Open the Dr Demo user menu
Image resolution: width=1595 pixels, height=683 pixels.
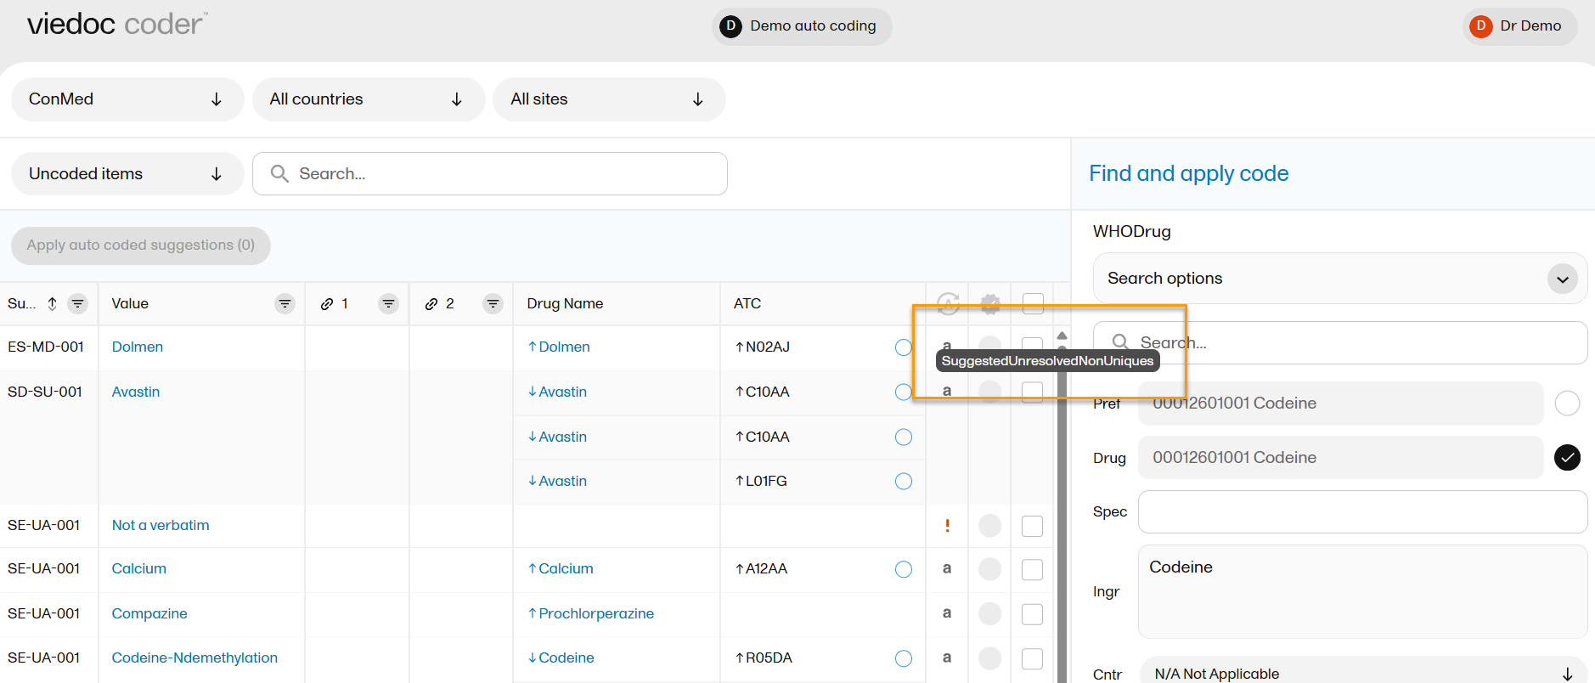pyautogui.click(x=1519, y=26)
